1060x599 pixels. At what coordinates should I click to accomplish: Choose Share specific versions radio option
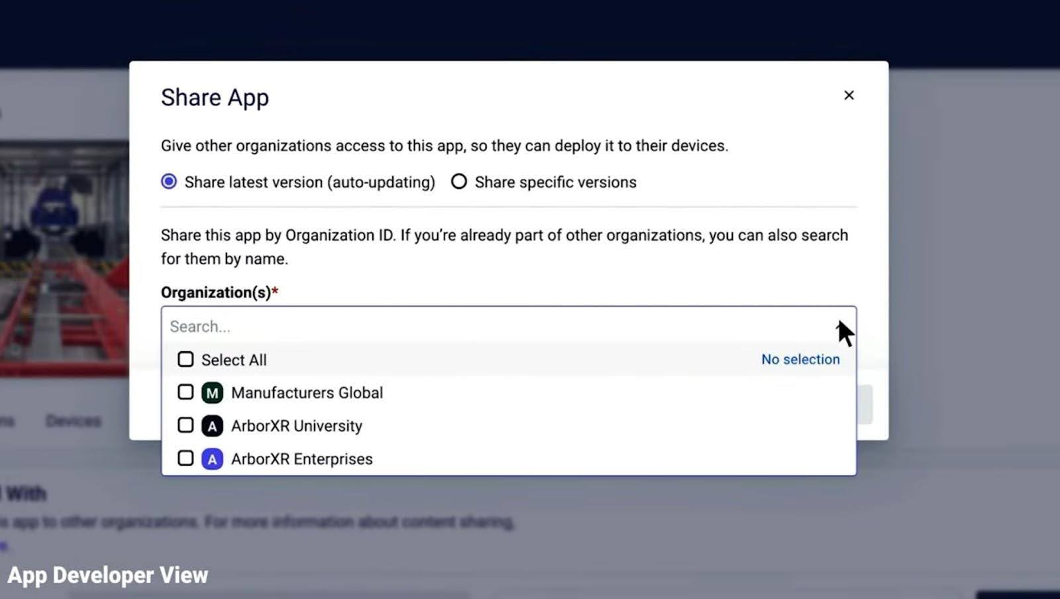click(x=459, y=182)
